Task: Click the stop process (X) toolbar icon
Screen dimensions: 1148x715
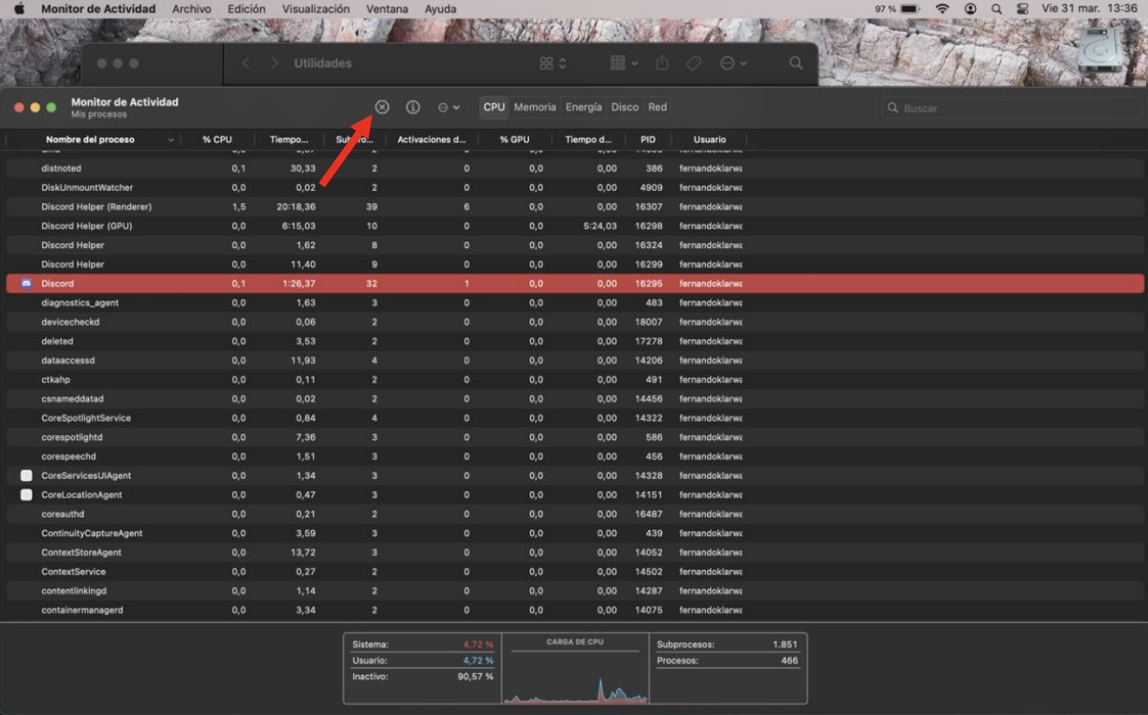Action: [382, 107]
